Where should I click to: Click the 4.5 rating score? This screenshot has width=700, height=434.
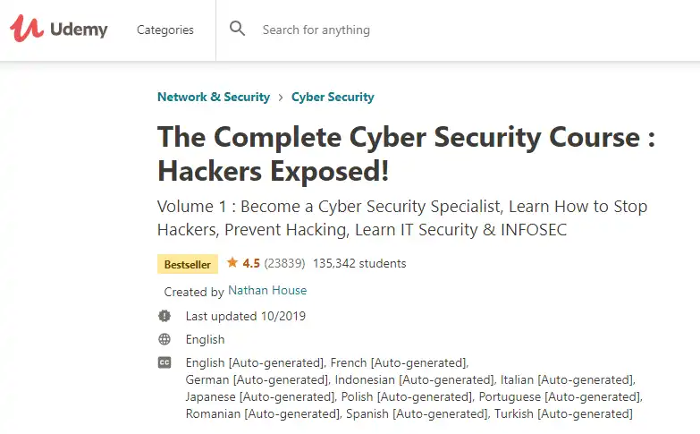pos(251,263)
